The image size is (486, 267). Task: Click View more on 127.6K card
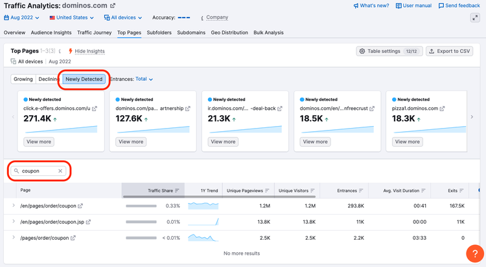(x=131, y=142)
